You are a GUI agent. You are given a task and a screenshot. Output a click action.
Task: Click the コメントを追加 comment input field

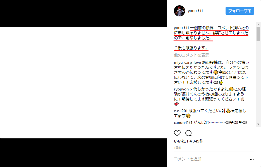(210, 159)
